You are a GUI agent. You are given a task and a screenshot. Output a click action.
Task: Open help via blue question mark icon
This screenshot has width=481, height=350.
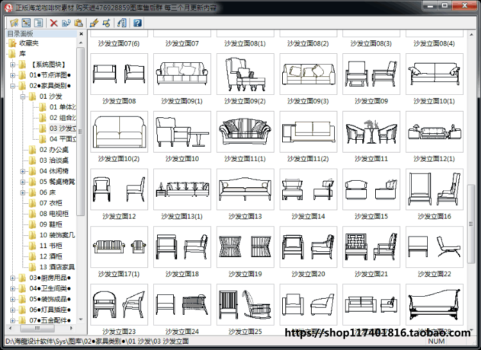click(x=137, y=23)
